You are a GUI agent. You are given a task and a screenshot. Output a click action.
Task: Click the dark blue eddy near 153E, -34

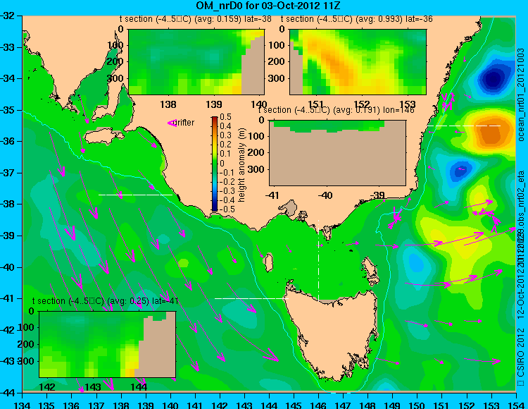[493, 80]
